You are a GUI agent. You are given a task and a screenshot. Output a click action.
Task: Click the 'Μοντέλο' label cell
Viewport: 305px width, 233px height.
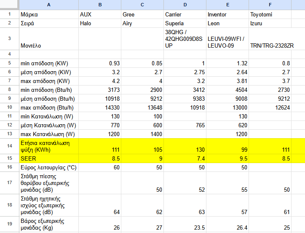click(49, 39)
